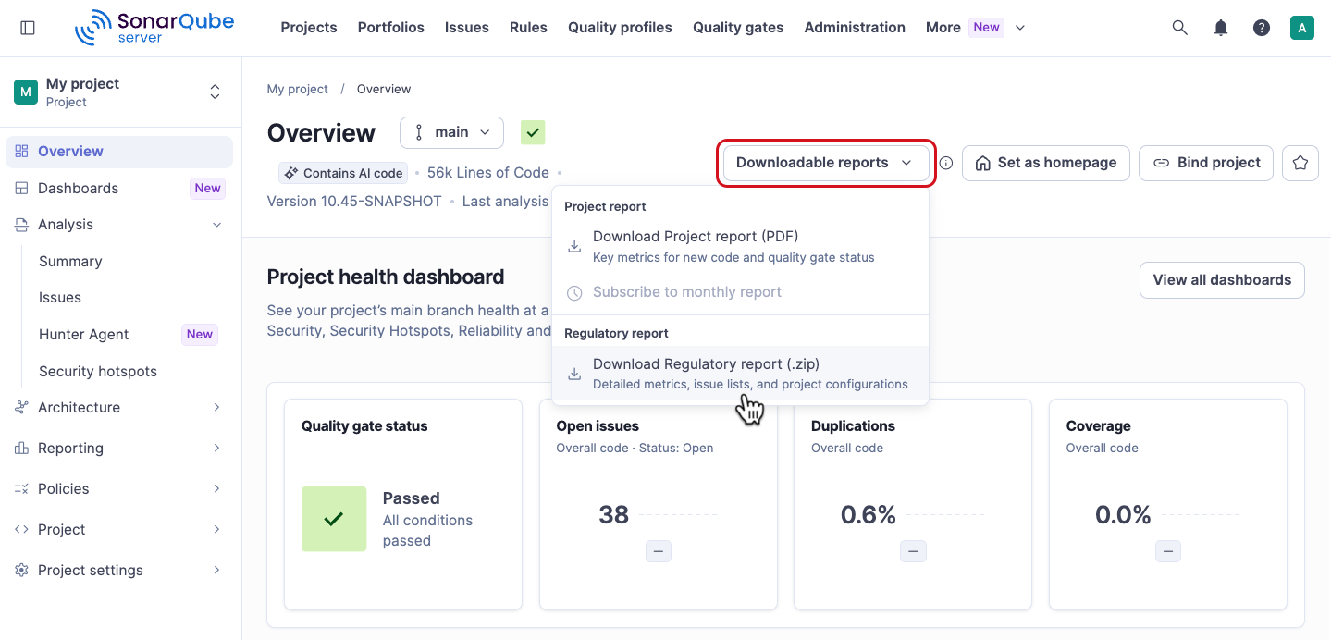Click the Contains AI code badge
The image size is (1331, 640).
343,173
